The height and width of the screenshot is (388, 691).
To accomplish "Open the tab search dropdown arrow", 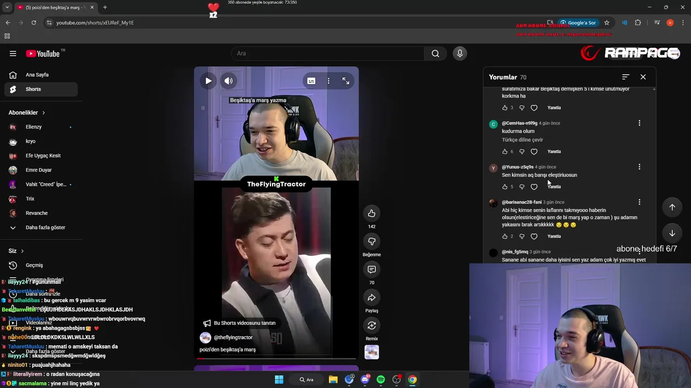I will pos(7,8).
